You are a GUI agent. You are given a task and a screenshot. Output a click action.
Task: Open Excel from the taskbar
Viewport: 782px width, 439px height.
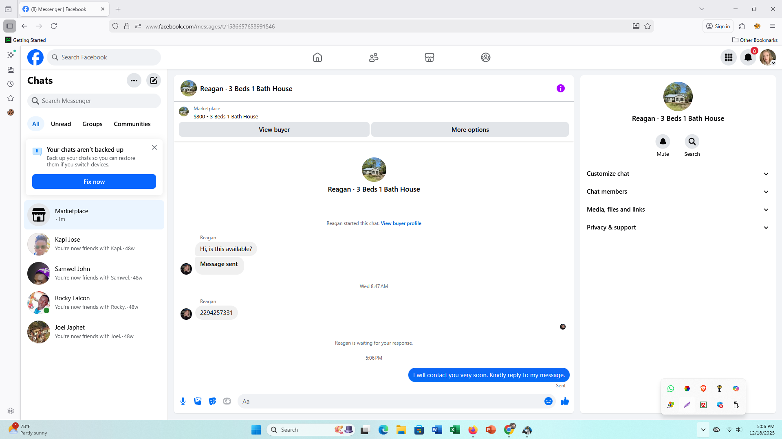coord(455,430)
